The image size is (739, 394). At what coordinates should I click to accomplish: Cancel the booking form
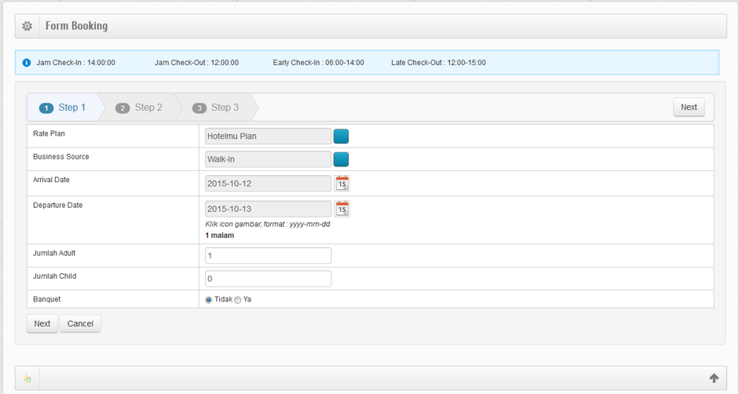80,323
